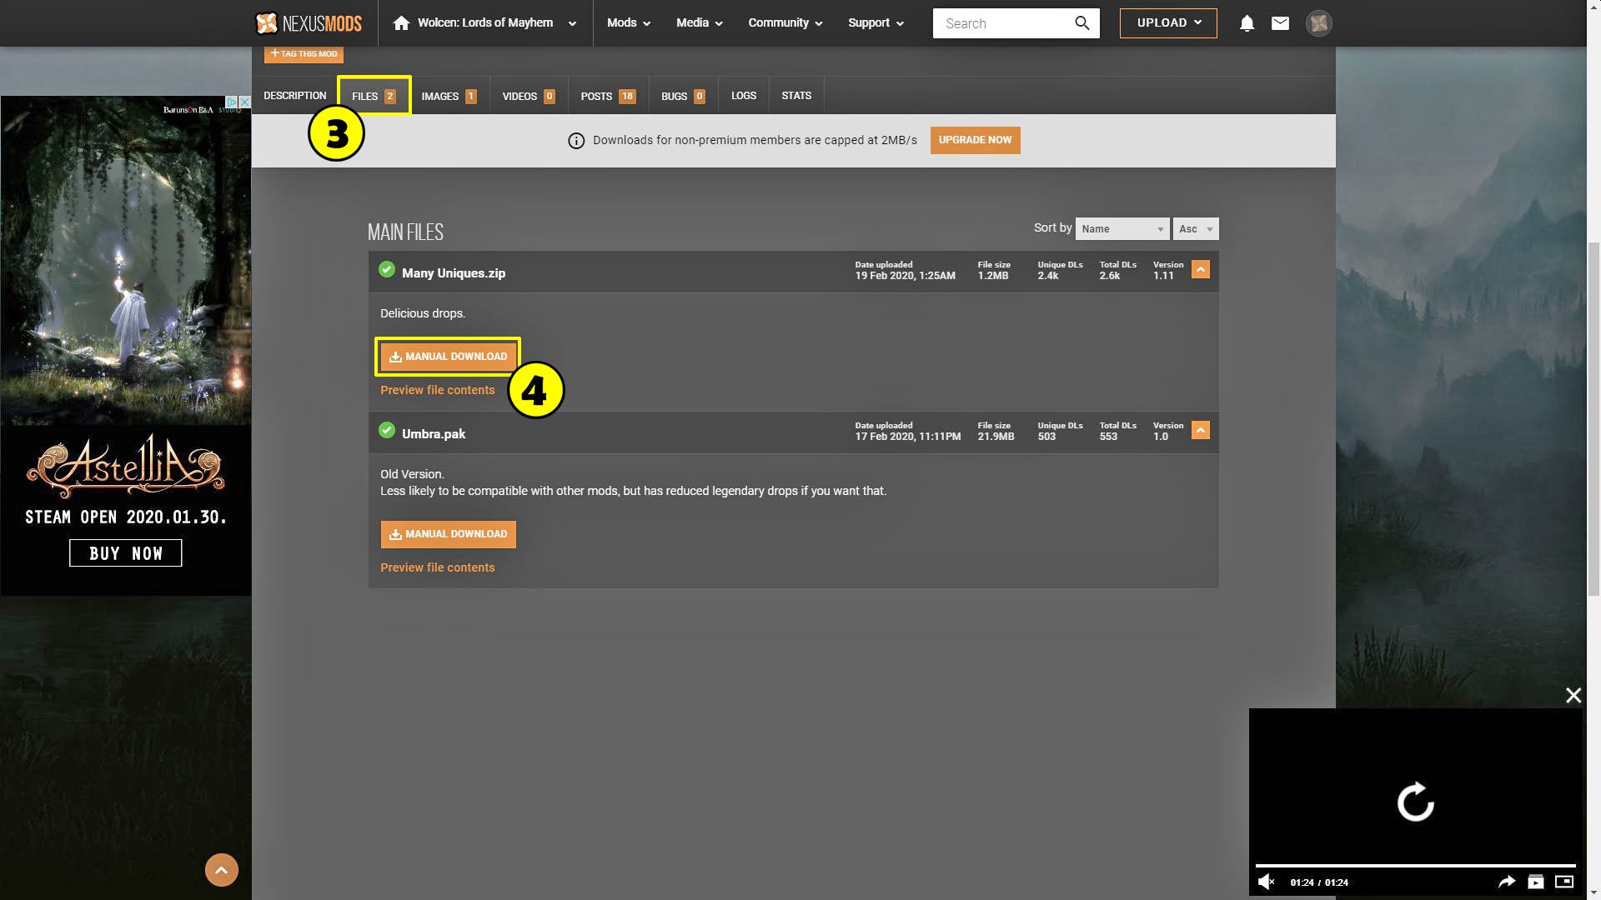Screen dimensions: 1601x900
Task: Open user avatar menu
Action: click(1318, 23)
